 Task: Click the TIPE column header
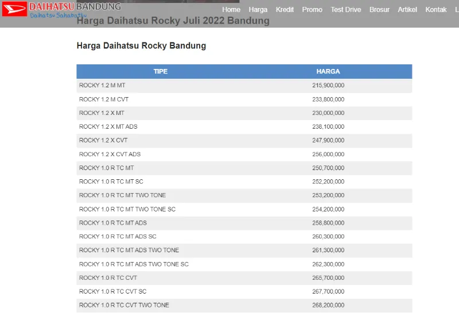[161, 71]
